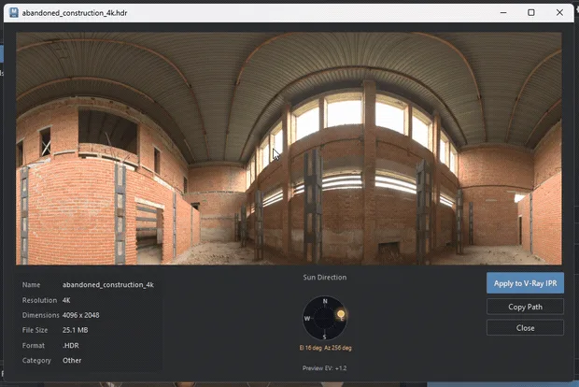Minimize the HDR preview window
The image size is (579, 387).
pyautogui.click(x=503, y=12)
